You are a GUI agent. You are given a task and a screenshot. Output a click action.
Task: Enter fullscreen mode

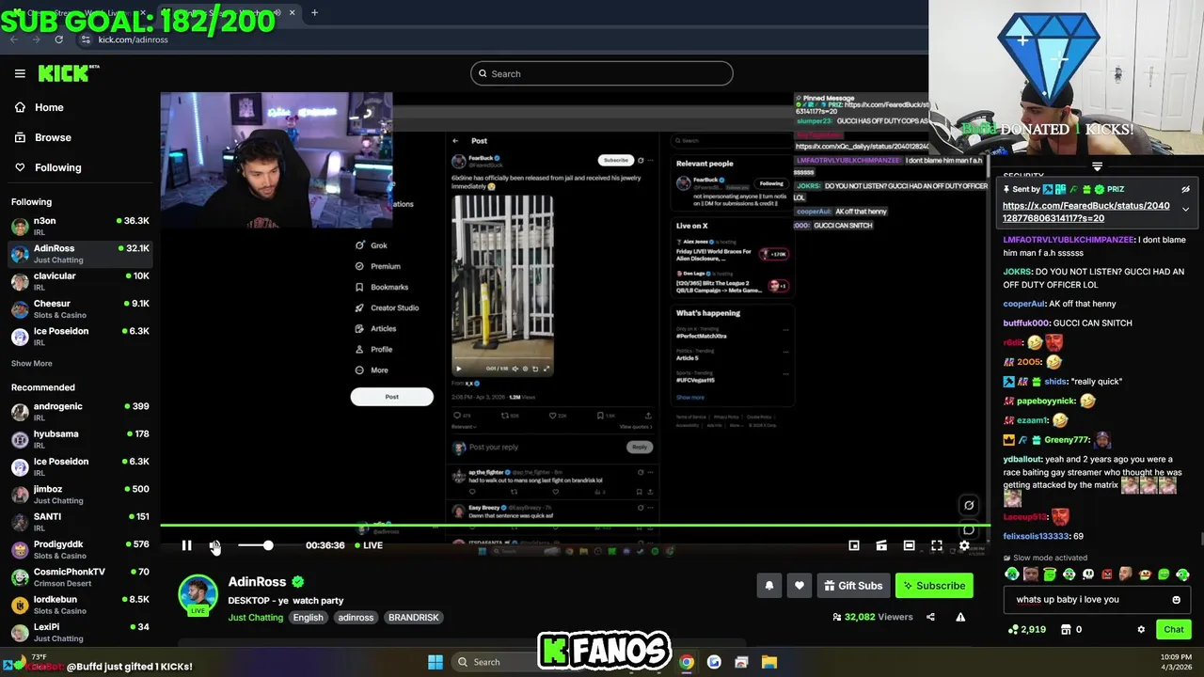(937, 545)
